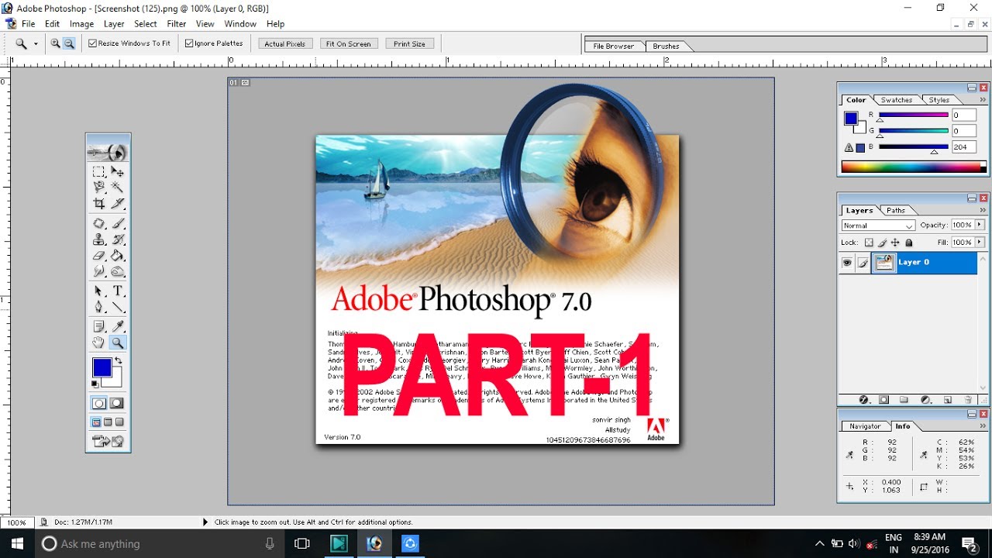
Task: Switch to the Swatches tab
Action: 897,100
